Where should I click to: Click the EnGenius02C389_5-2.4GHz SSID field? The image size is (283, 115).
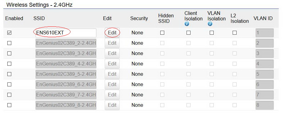[x=66, y=74]
